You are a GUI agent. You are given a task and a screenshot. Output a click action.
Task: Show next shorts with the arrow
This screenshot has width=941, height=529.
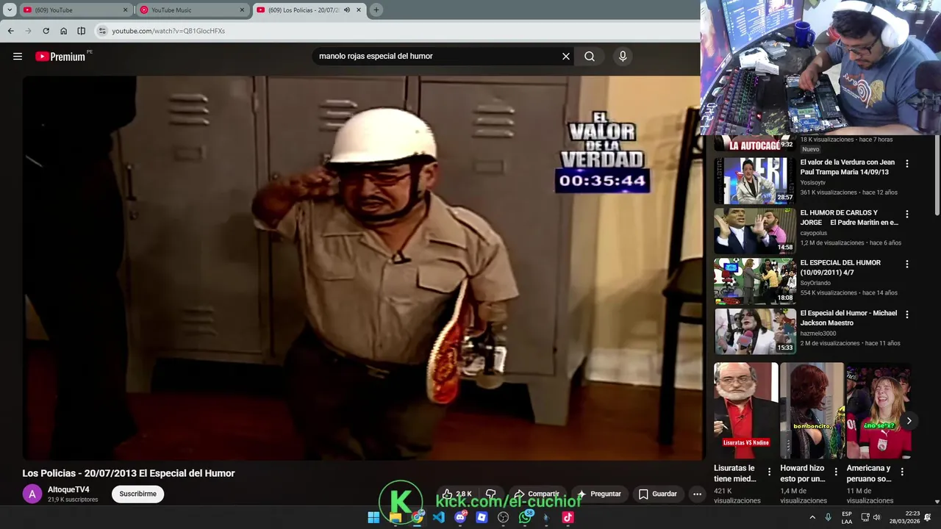909,421
